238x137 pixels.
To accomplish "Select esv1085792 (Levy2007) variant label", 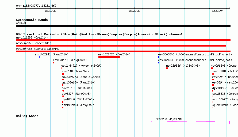I will [70, 60].
